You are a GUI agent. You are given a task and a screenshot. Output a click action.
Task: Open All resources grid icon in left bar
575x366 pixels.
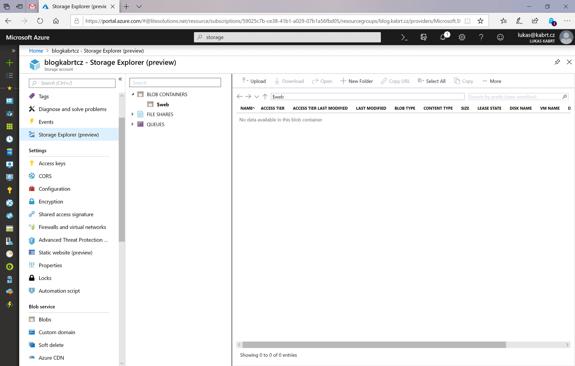(10, 126)
